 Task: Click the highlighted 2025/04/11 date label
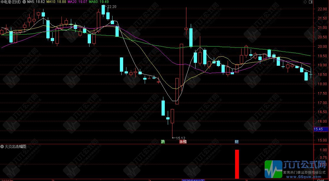point(193,180)
